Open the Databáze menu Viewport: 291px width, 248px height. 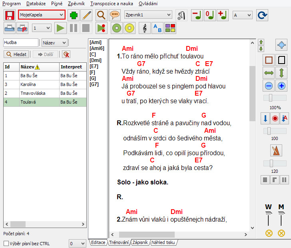(36, 4)
